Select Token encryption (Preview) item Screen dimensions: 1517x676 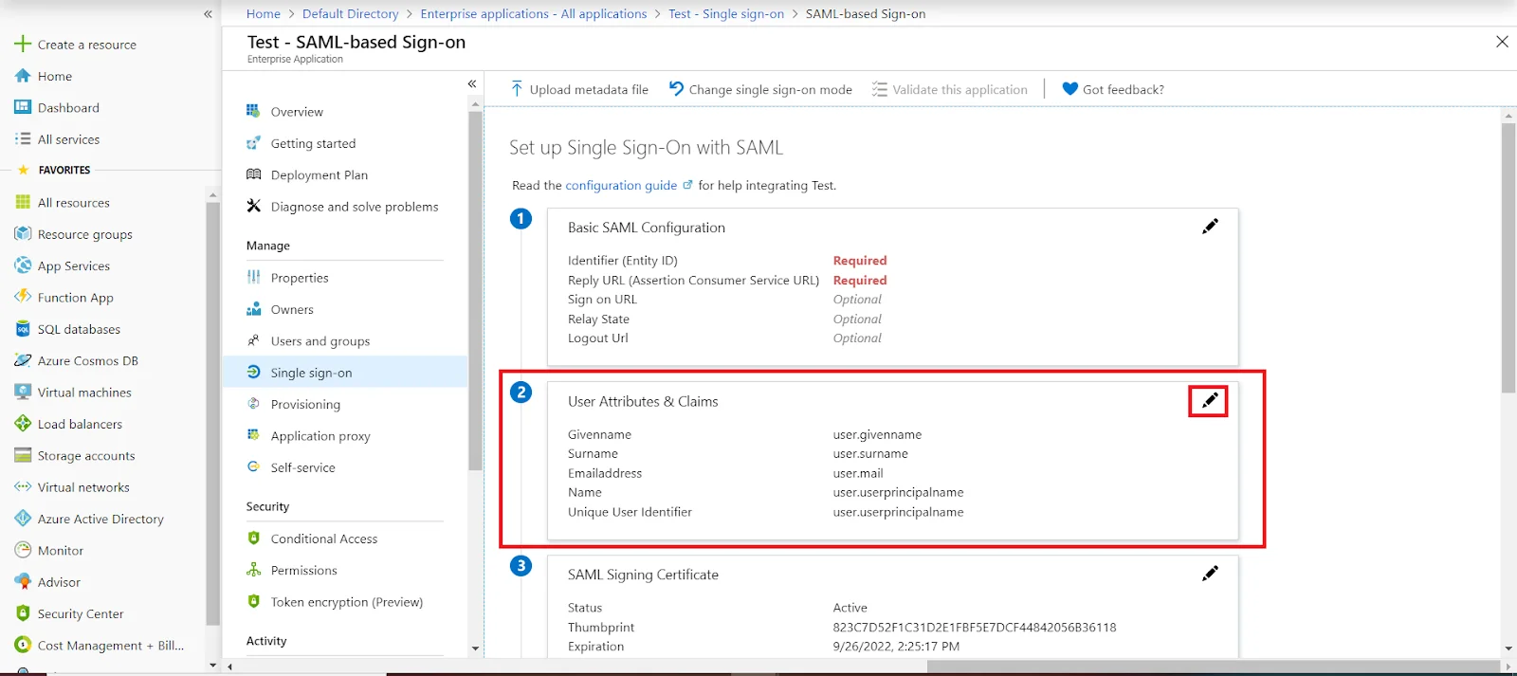tap(346, 602)
